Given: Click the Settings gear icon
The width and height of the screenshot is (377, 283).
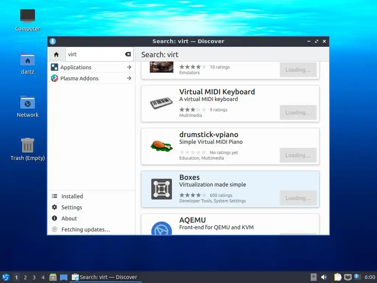Looking at the screenshot, I should coord(54,207).
